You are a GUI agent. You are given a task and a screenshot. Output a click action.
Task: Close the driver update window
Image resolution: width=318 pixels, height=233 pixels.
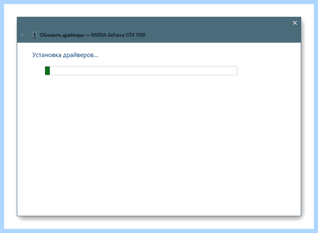[295, 23]
